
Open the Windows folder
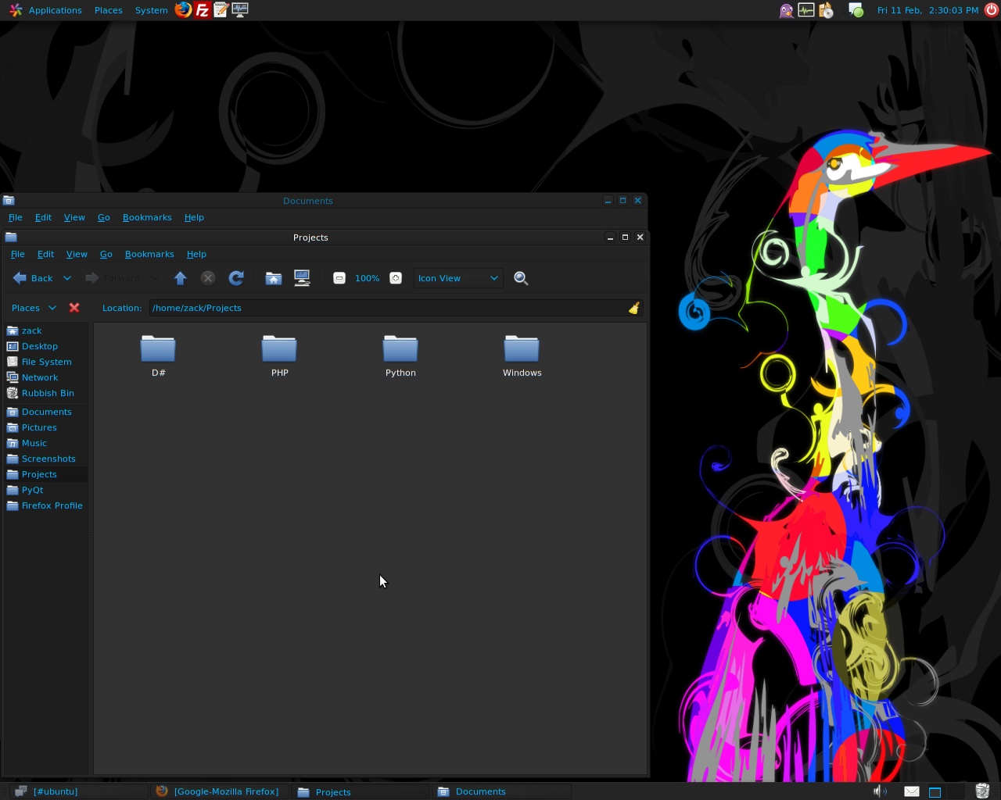tap(522, 356)
